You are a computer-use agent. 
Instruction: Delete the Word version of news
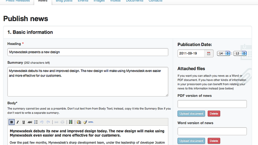214,141
